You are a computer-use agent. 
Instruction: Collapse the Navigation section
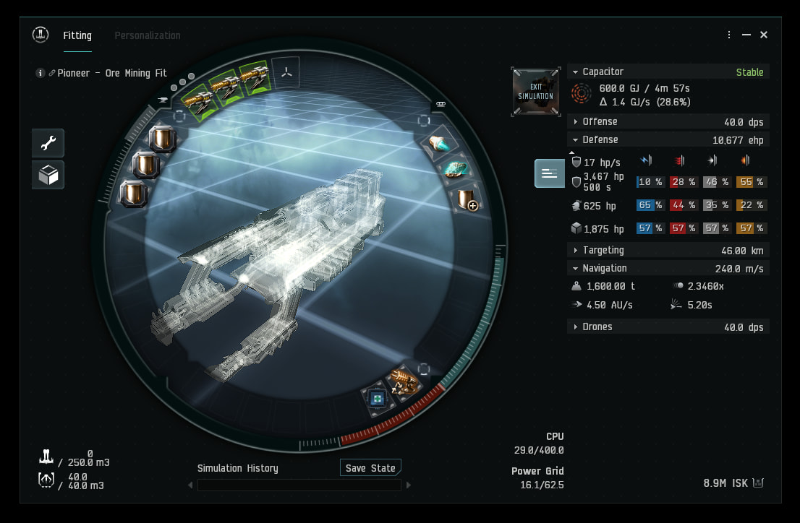[x=575, y=268]
